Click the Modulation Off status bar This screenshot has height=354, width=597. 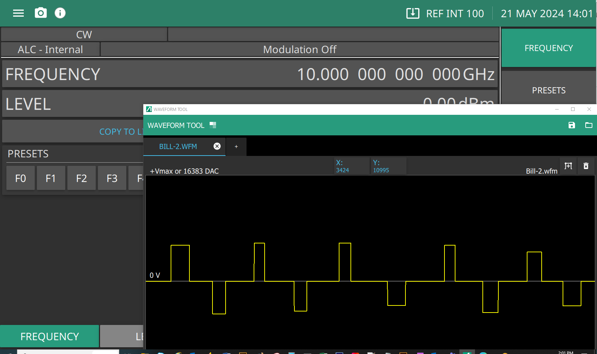299,50
